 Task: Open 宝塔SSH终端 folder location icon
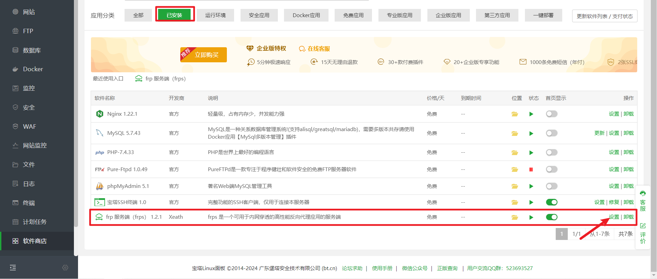point(515,202)
